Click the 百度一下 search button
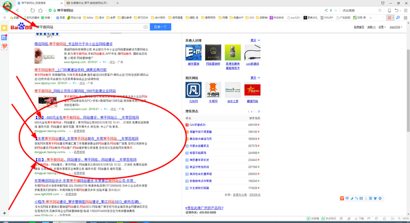The width and height of the screenshot is (410, 223). point(160,27)
